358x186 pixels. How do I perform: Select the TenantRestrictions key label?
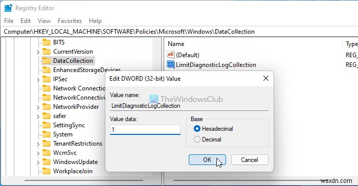78,144
